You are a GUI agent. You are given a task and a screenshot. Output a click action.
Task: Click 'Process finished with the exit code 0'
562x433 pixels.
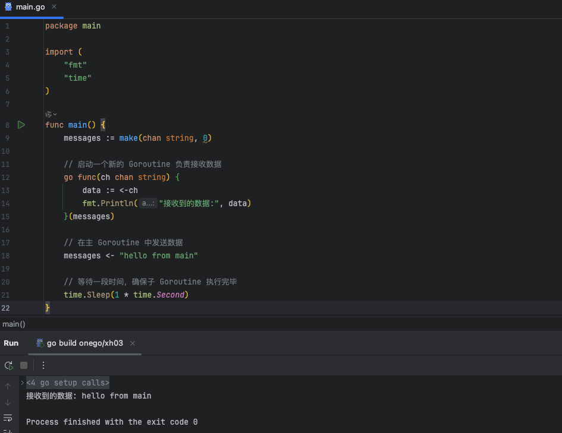[x=112, y=422]
